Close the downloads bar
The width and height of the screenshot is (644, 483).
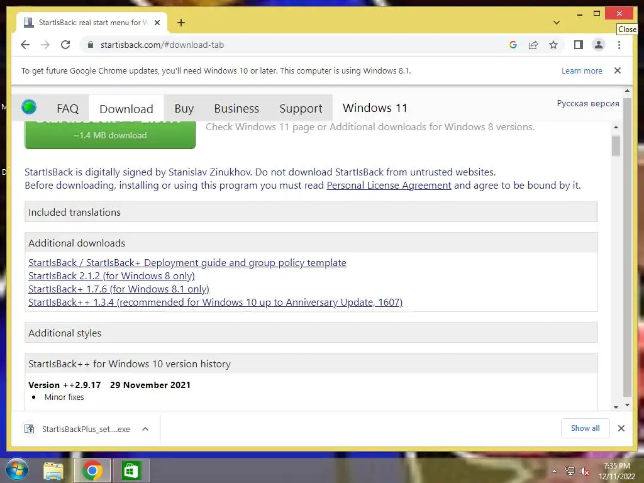click(x=621, y=428)
